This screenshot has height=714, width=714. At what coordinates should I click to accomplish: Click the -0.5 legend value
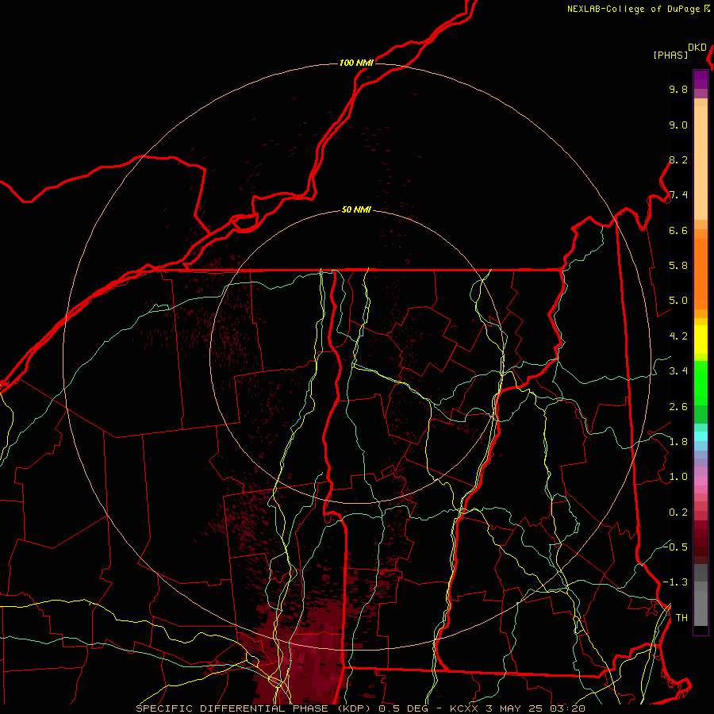pos(675,547)
